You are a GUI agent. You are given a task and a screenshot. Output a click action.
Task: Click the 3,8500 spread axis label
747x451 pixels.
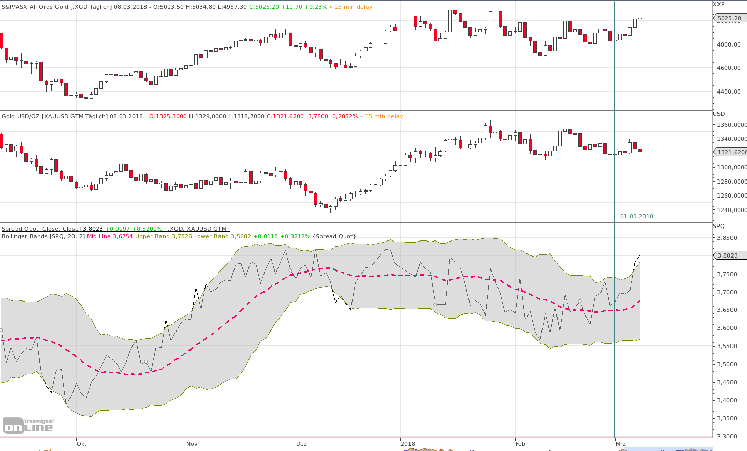pos(727,238)
